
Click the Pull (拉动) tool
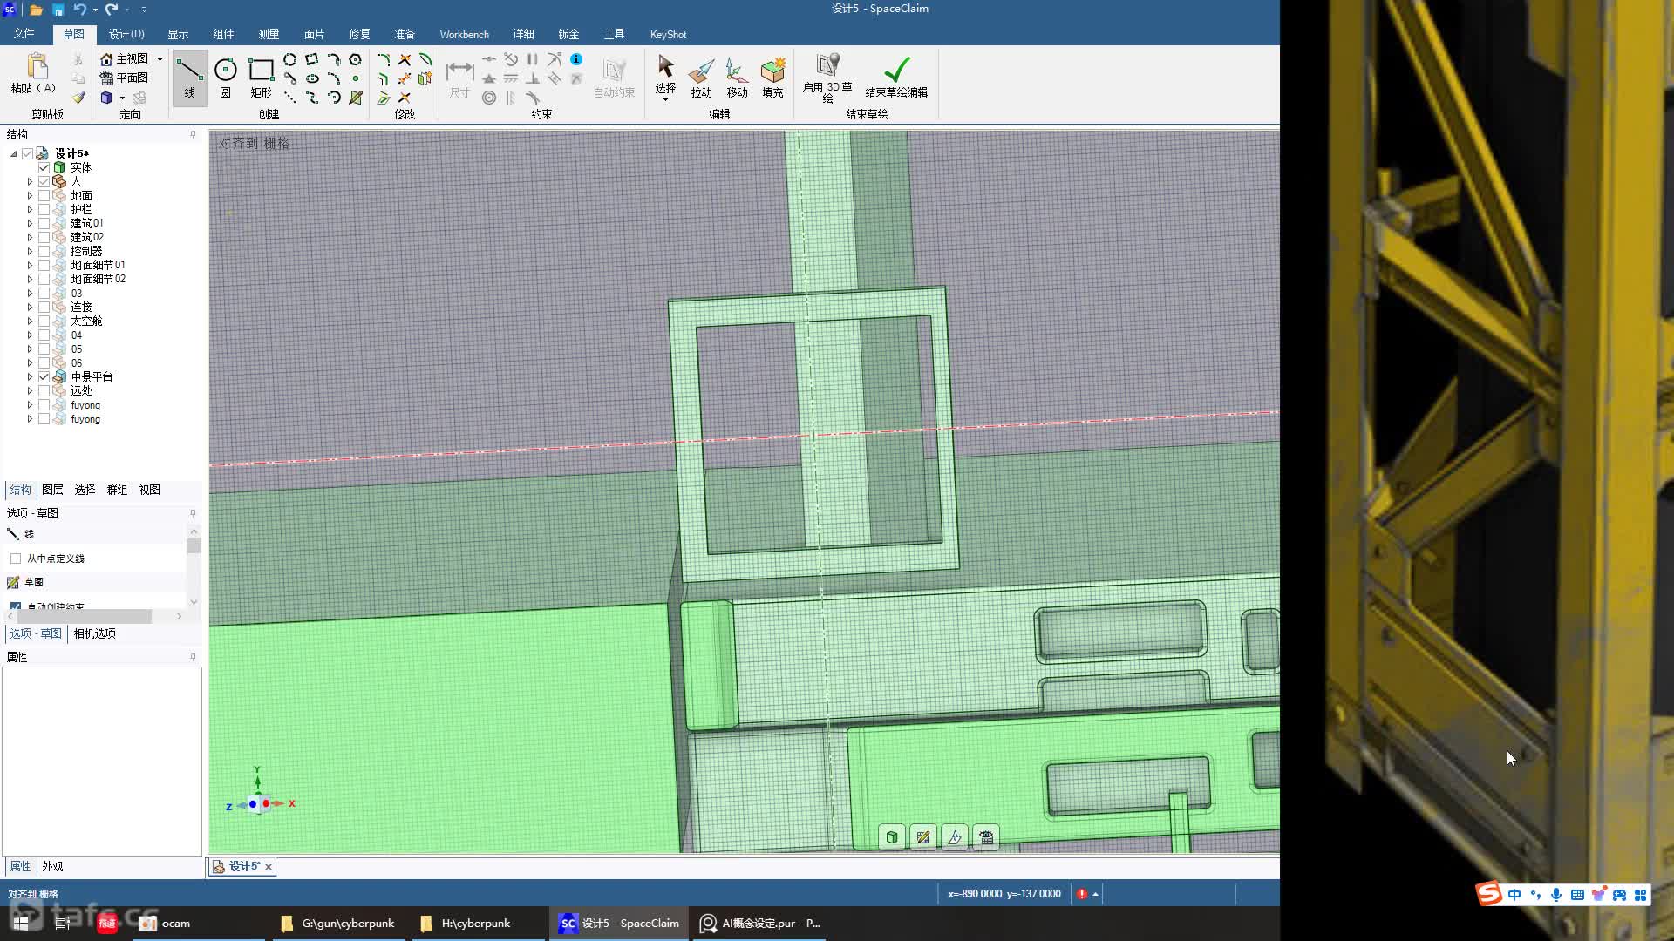tap(701, 78)
